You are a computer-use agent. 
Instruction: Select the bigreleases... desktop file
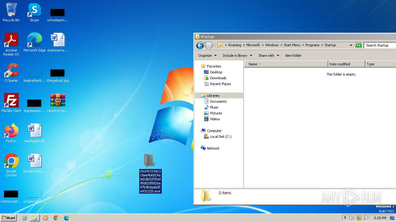pyautogui.click(x=34, y=106)
